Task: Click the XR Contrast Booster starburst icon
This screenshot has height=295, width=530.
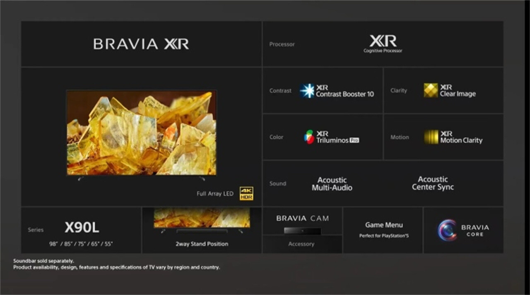Action: coord(307,91)
